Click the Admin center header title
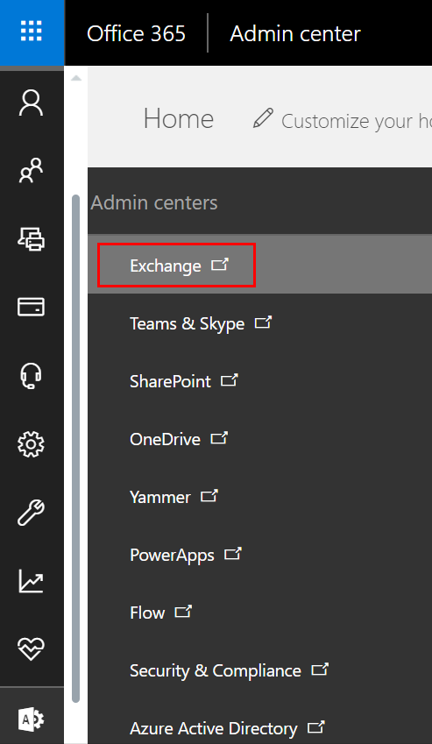 pyautogui.click(x=295, y=33)
